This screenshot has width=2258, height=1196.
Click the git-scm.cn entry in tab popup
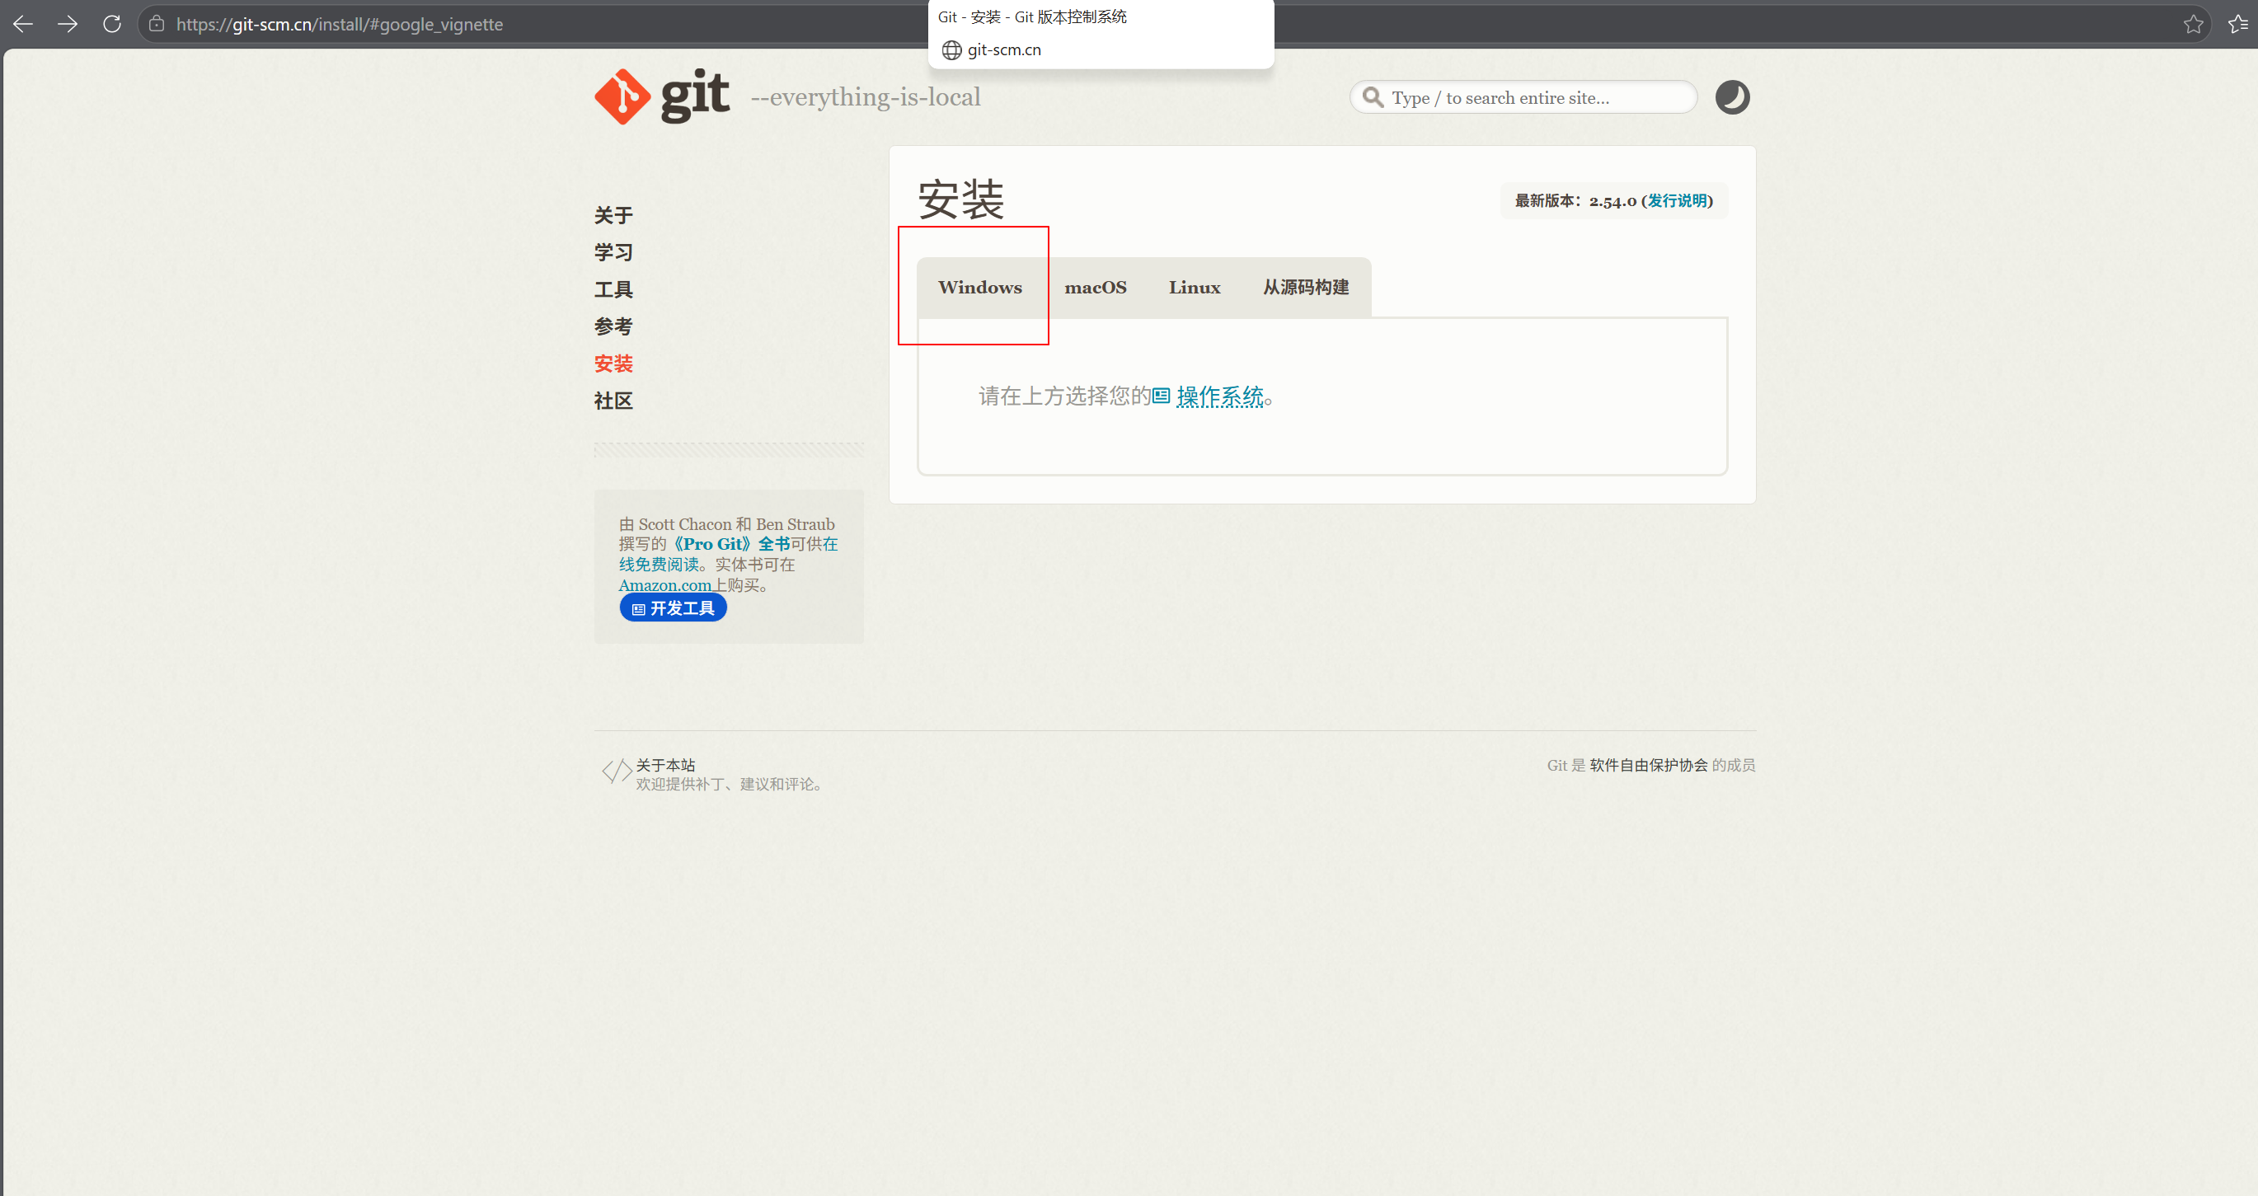[x=1005, y=50]
